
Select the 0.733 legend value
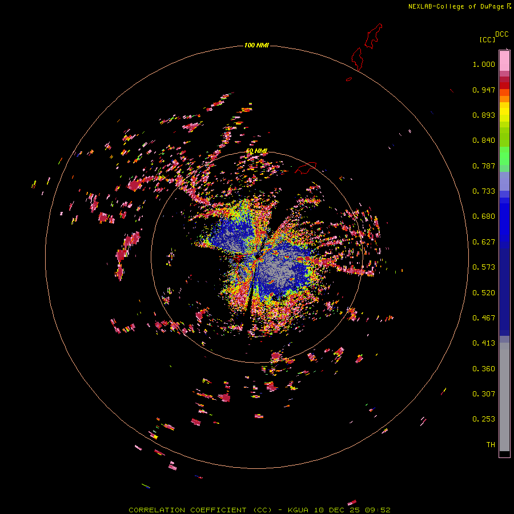[484, 191]
